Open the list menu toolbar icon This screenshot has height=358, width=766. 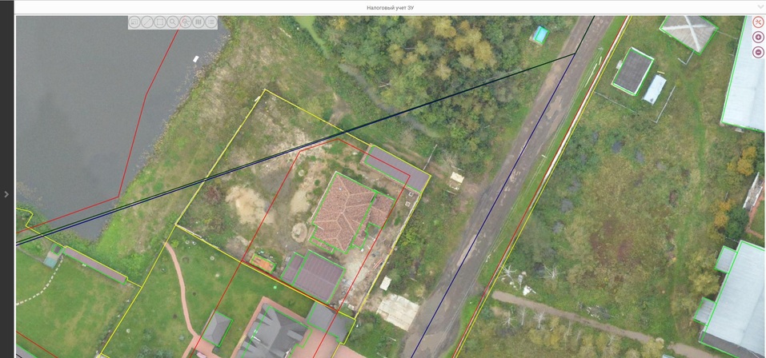211,22
